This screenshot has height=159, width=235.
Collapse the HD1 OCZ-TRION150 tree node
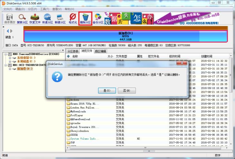5,65
